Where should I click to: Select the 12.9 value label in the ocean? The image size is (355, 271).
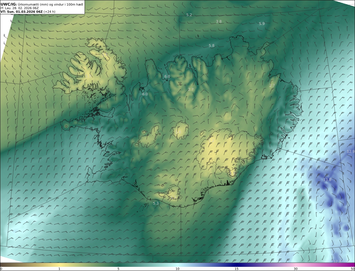(351, 152)
